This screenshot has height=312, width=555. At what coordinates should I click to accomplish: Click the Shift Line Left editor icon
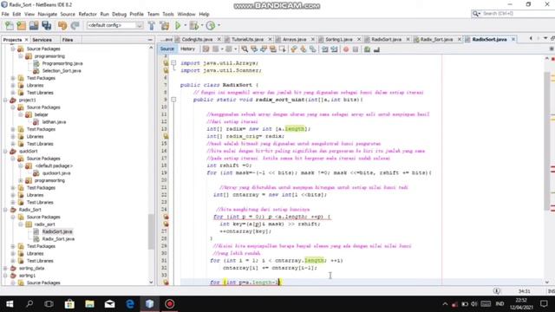(x=325, y=49)
